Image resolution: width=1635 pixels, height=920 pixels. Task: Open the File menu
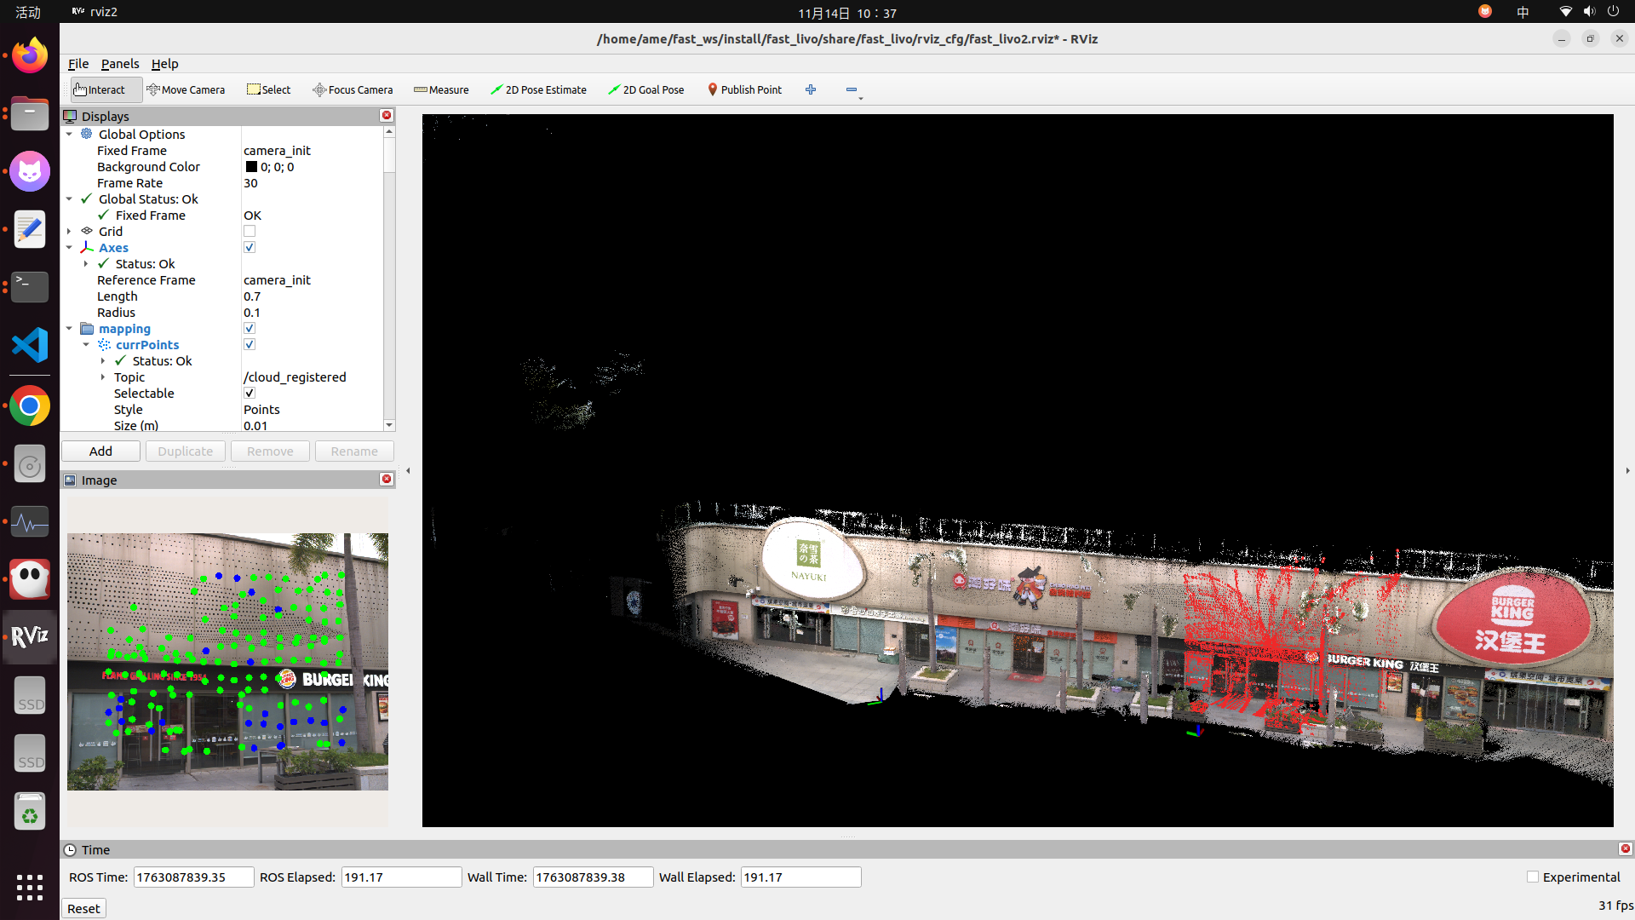77,64
